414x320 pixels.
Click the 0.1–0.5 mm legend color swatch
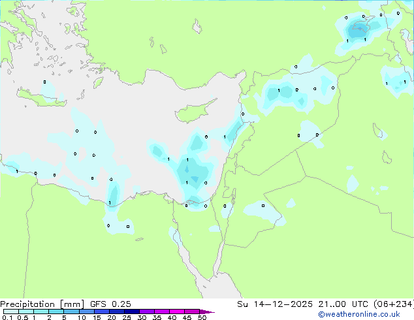click(x=11, y=312)
